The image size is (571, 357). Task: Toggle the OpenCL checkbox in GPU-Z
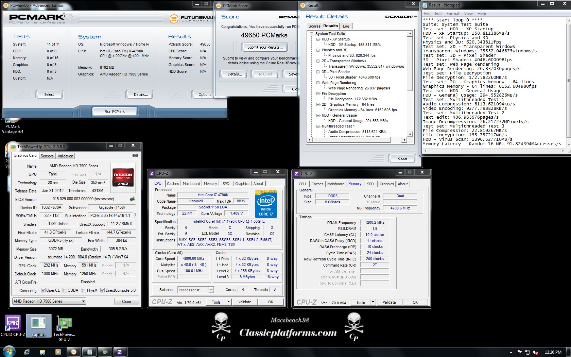[43, 290]
